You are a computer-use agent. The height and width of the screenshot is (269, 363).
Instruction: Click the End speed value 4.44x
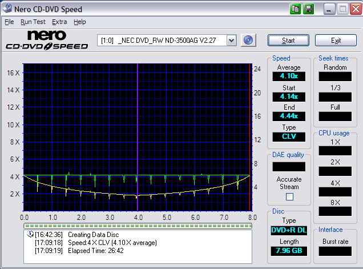289,116
